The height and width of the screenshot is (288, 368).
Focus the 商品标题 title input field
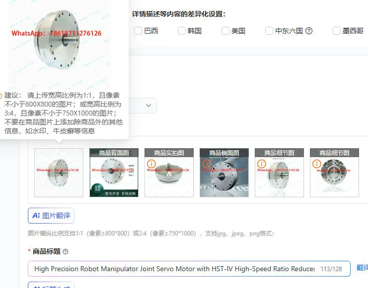point(189,269)
